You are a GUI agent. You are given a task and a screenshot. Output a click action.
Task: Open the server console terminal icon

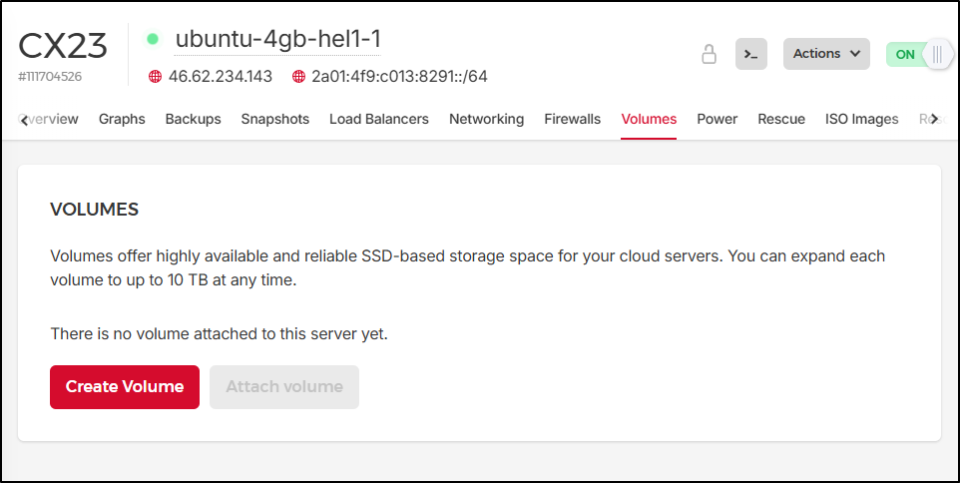point(750,54)
